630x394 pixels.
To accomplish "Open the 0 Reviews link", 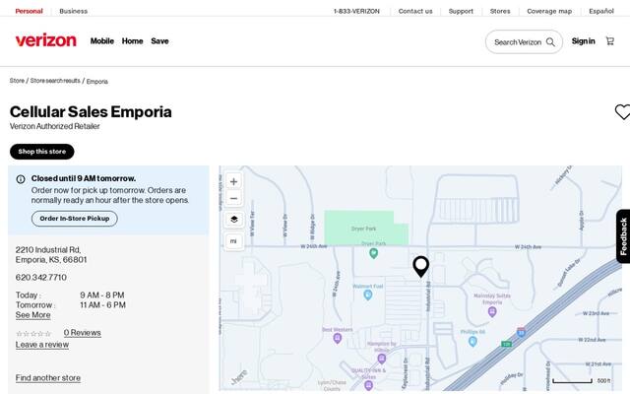I will pos(83,333).
